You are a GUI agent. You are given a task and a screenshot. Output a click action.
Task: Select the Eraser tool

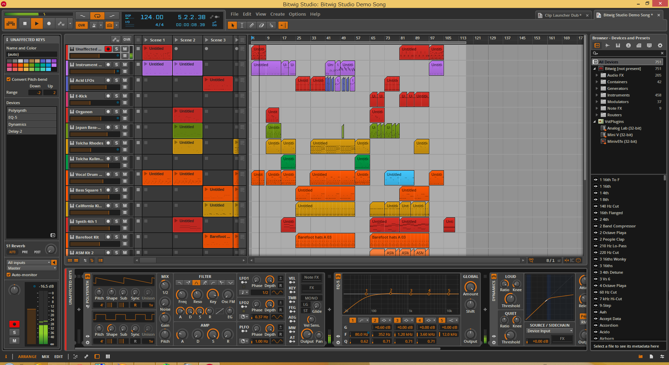click(261, 25)
